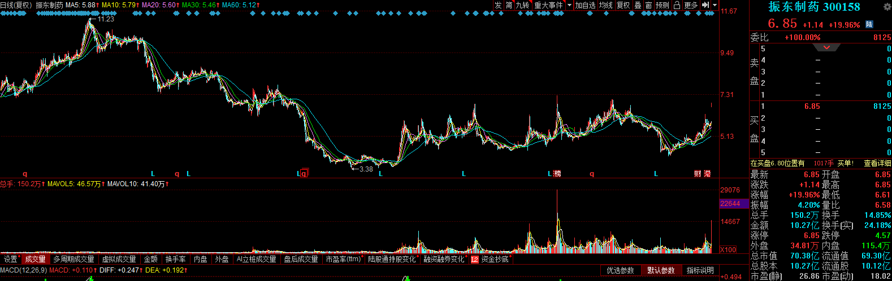Switch to 多周期成交量 tab
This screenshot has height=281, width=892.
pos(73,259)
